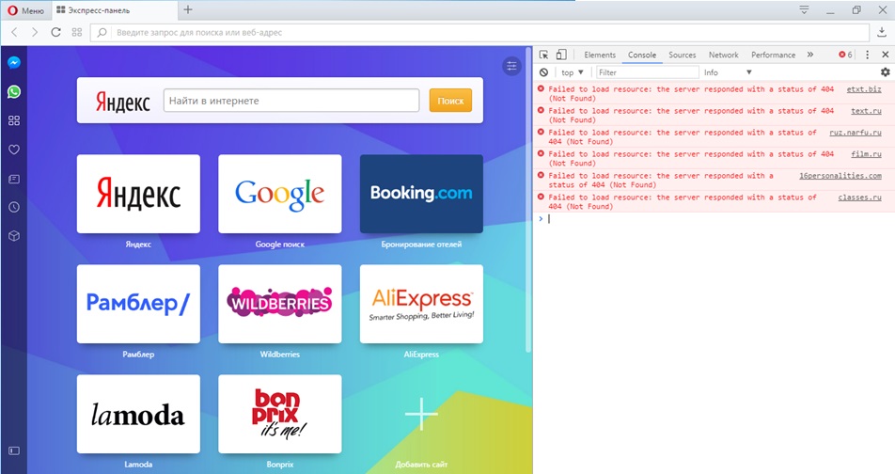Click the Яндекс logo in search box
This screenshot has width=895, height=474.
[x=122, y=102]
